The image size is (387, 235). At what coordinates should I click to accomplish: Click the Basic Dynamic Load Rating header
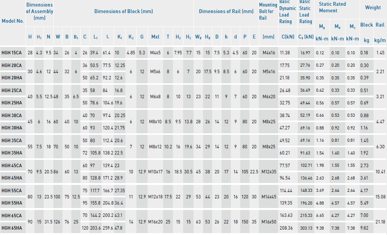(287, 12)
